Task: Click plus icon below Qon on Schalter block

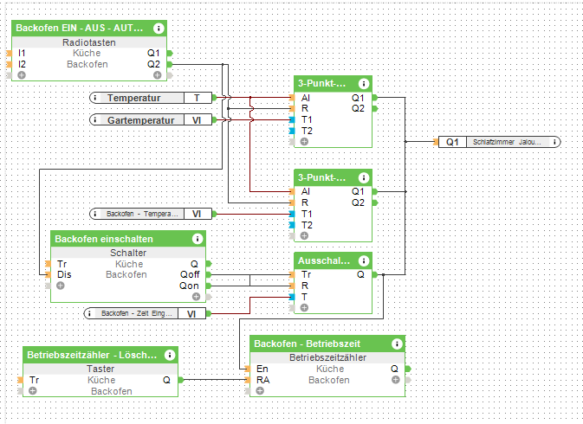Action: tap(196, 297)
